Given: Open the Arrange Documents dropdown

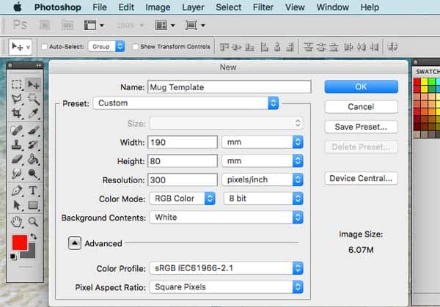Looking at the screenshot, I should pos(165,26).
